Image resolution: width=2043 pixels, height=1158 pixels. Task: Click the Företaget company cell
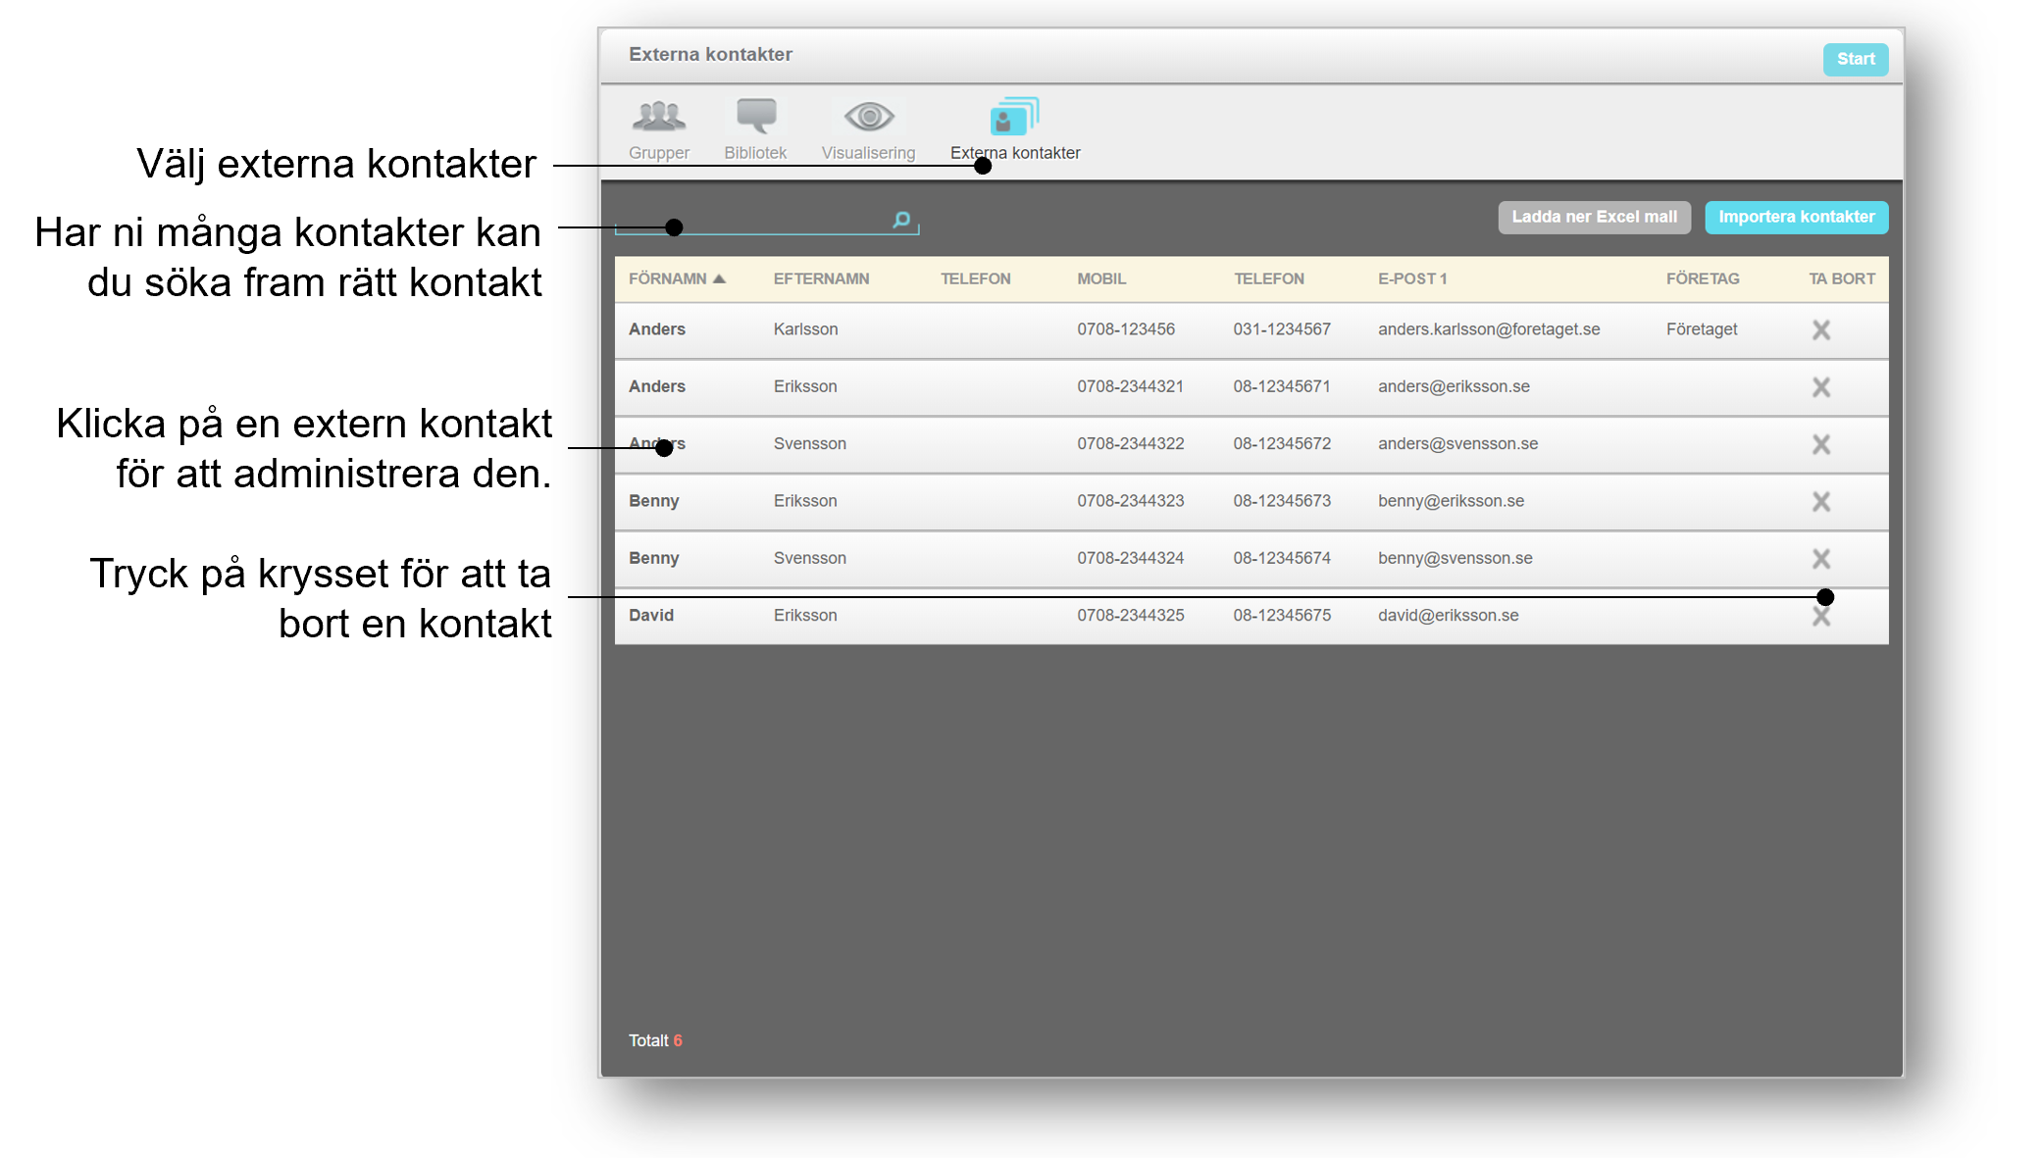coord(1701,329)
